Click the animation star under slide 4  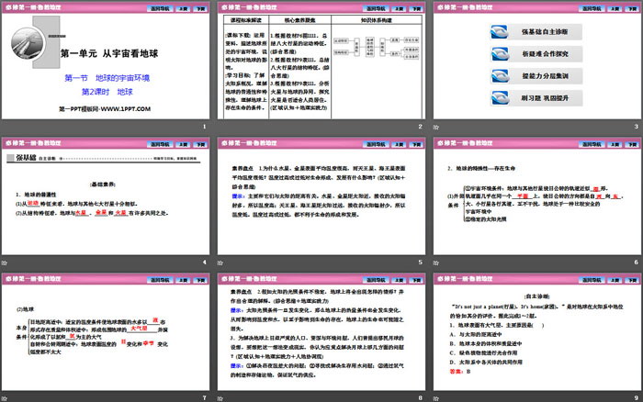(4, 262)
